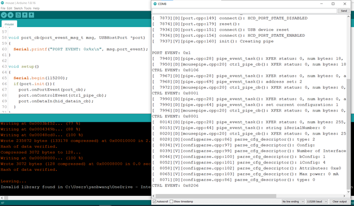Click the 'port.onPortEvent(port_cb);' code line
Viewport: 354px width, 206px height.
point(52,89)
